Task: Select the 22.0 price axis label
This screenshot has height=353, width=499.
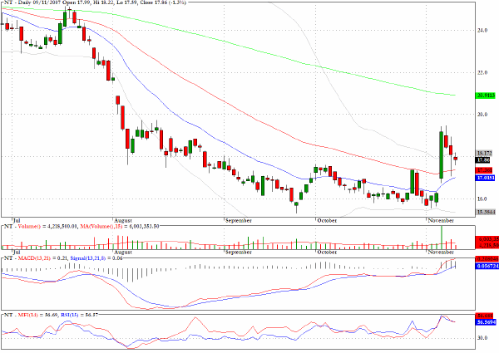Action: tap(482, 72)
